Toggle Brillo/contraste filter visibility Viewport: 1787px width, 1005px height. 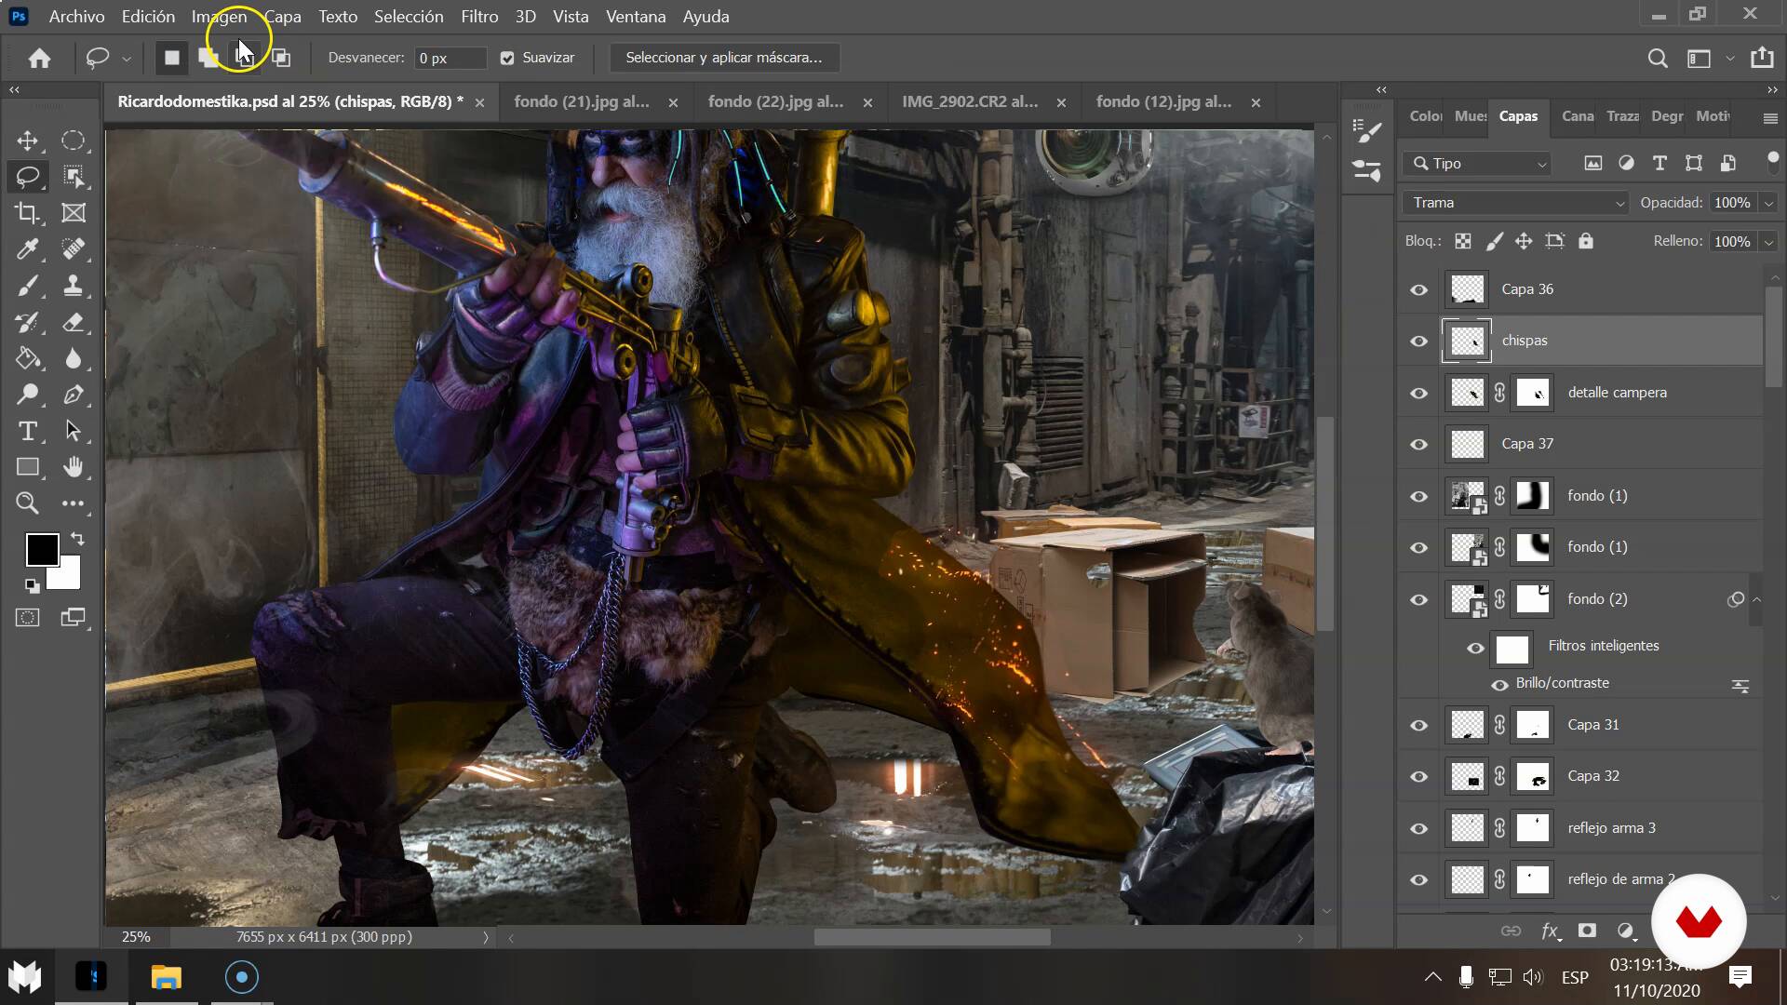click(1499, 685)
